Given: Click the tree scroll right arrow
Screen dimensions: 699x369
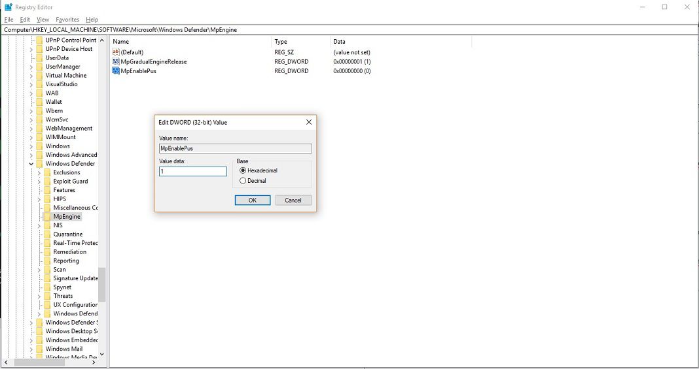Looking at the screenshot, I should tap(93, 362).
